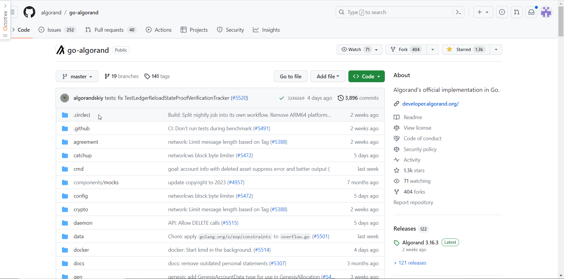The width and height of the screenshot is (564, 279).
Task: Open the config folder
Action: pyautogui.click(x=80, y=196)
